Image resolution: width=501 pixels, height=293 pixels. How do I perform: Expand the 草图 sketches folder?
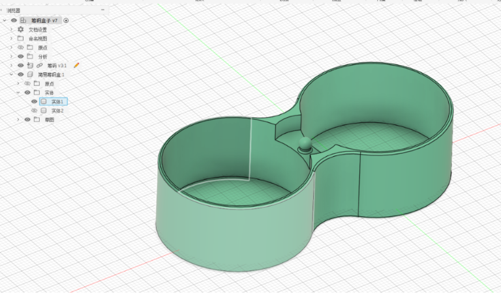[18, 120]
